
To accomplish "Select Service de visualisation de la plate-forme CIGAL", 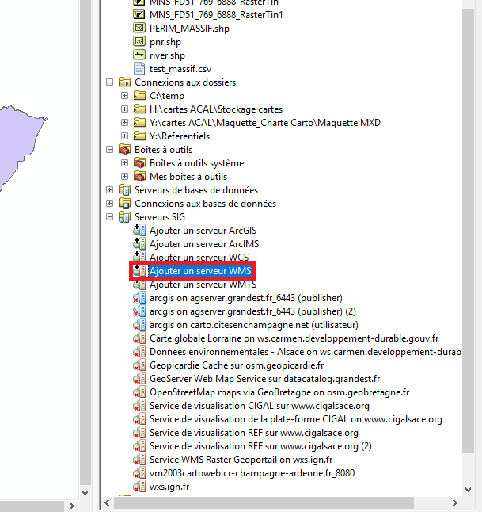I will 296,419.
